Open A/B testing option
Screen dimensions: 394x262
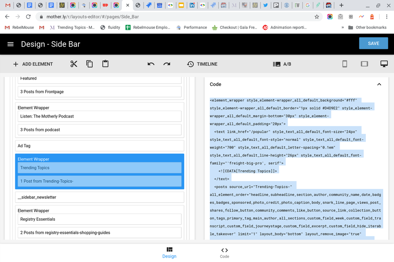click(282, 64)
